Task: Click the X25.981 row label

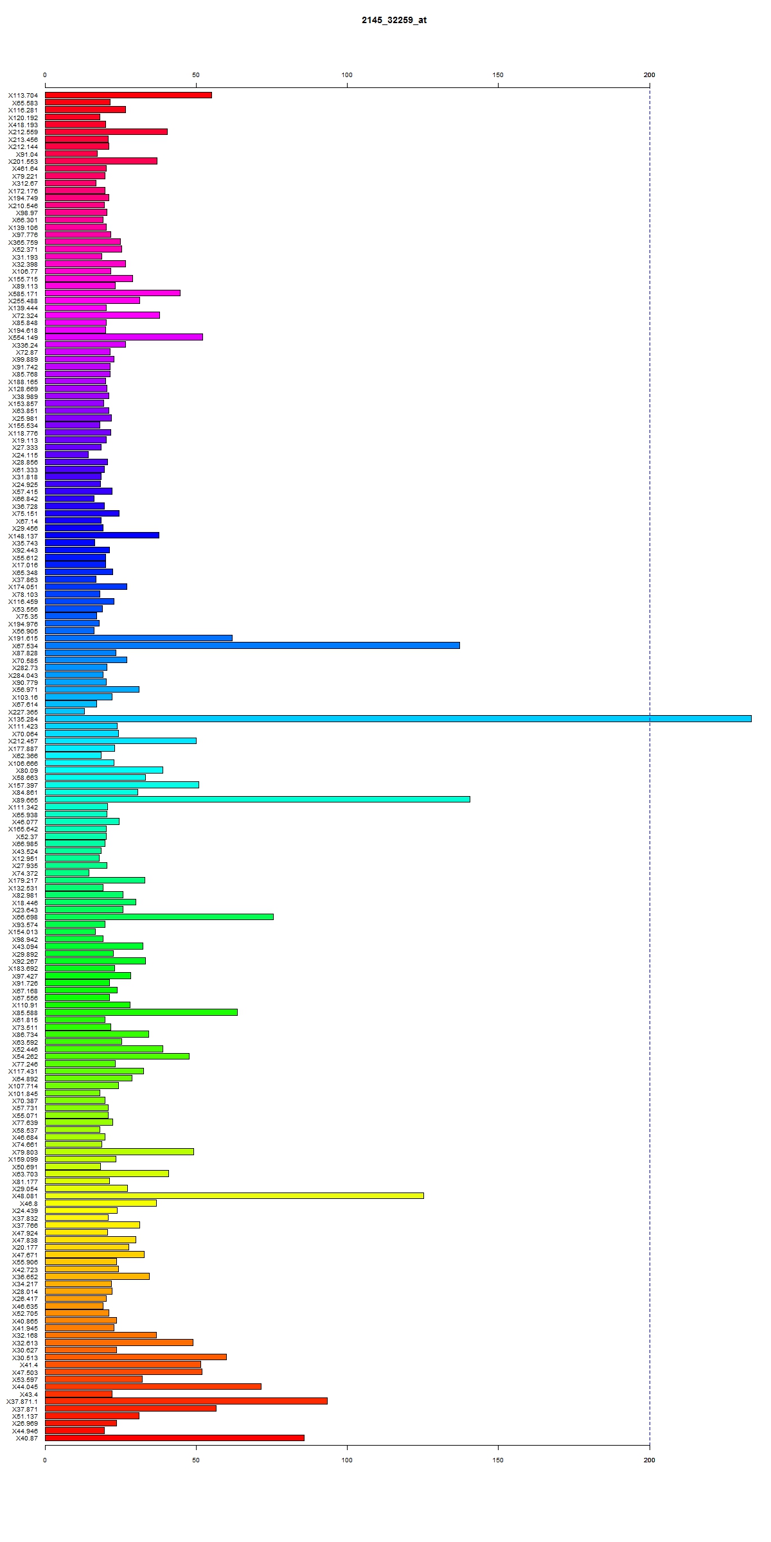Action: coord(25,418)
